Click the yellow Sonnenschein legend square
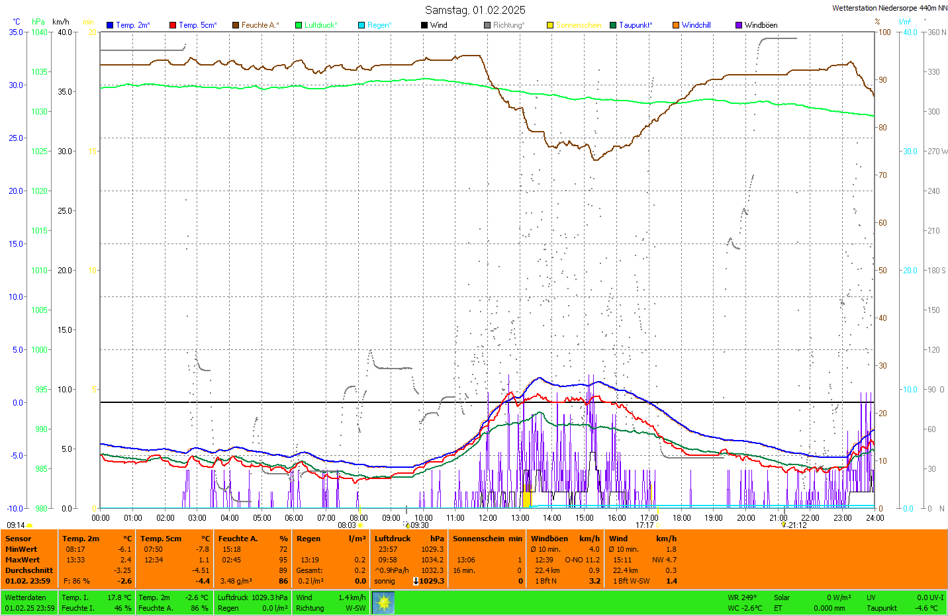 [550, 25]
